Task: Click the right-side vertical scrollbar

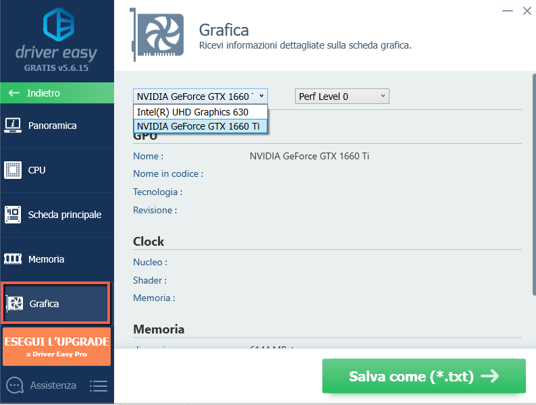Action: point(534,184)
